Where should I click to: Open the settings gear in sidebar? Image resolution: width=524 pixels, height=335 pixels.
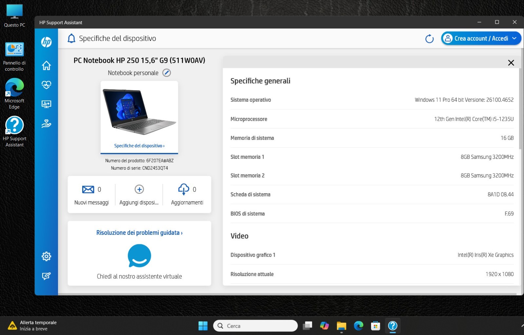(x=46, y=256)
